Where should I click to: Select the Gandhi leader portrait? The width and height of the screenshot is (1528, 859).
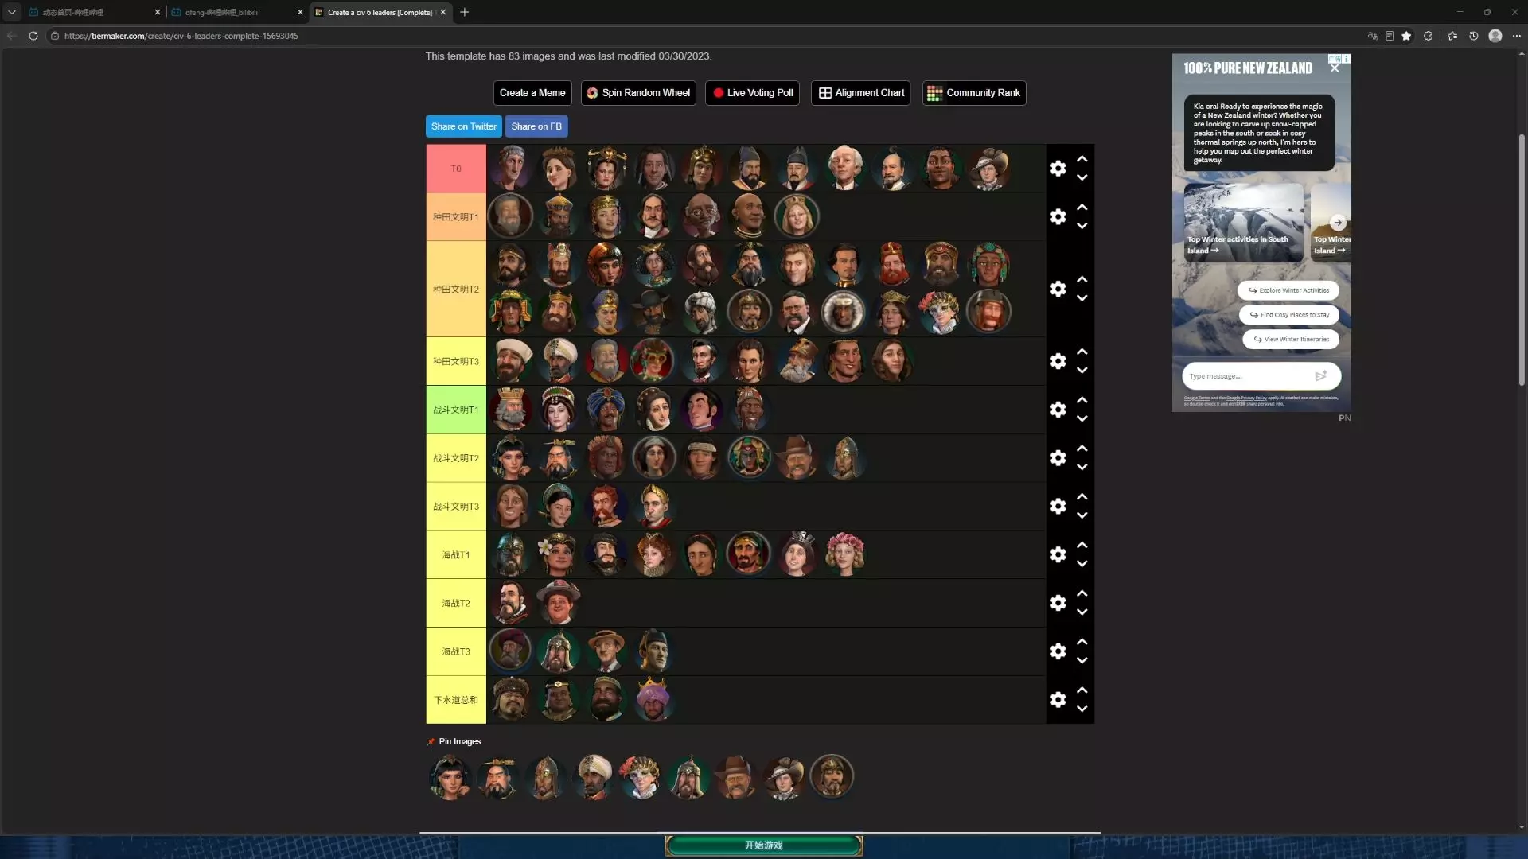click(701, 216)
